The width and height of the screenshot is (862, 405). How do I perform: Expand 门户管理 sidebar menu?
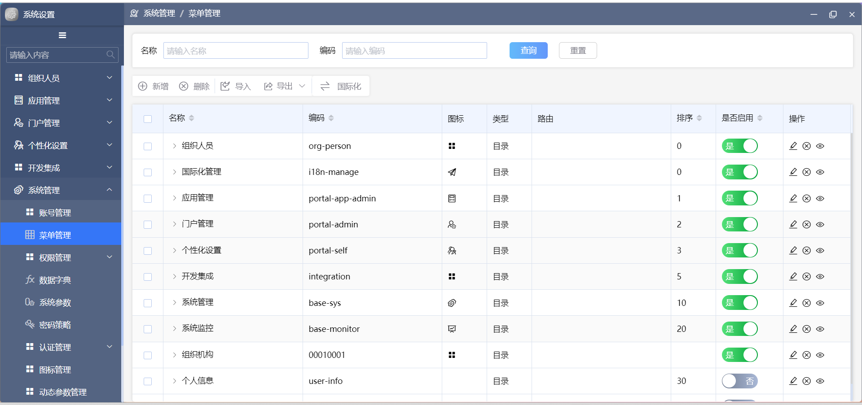(x=62, y=122)
